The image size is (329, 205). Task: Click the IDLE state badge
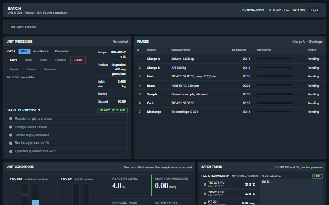click(24, 51)
